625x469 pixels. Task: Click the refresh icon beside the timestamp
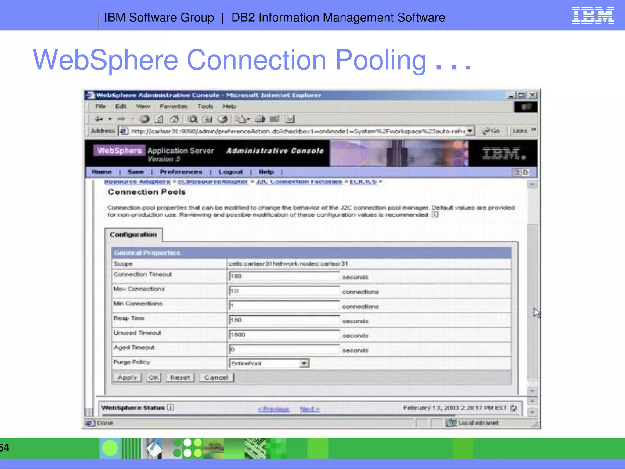pos(514,408)
